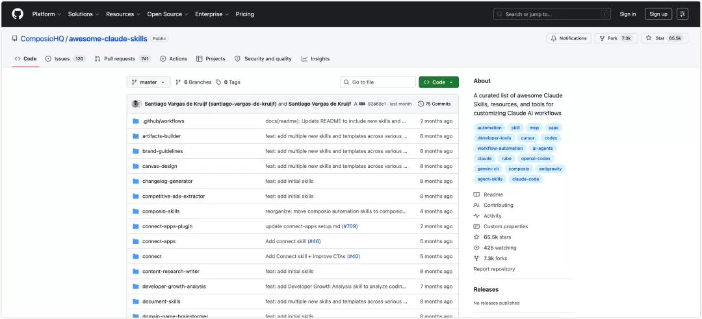Open the Security and quality tab
702x319 pixels.
[x=263, y=59]
